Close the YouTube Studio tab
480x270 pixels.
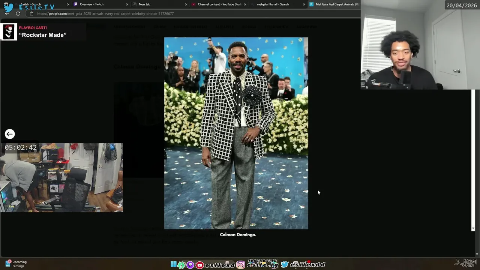pos(245,4)
